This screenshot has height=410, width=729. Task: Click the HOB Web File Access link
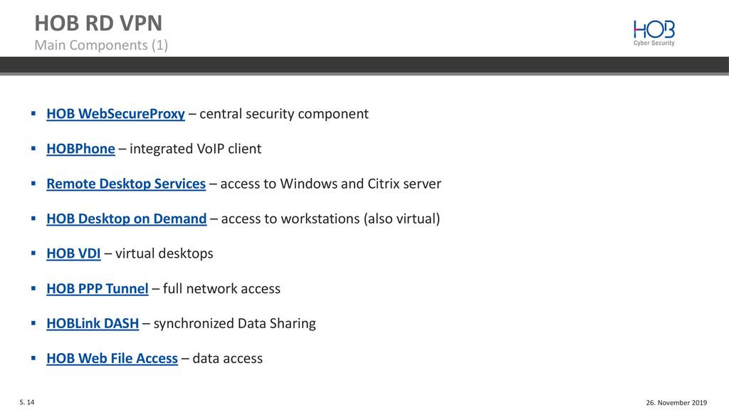click(112, 359)
